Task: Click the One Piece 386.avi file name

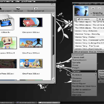Action: point(31,74)
